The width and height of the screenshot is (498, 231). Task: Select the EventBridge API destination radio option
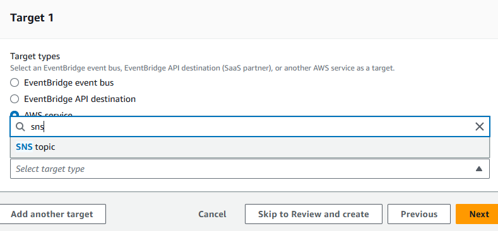pyautogui.click(x=15, y=99)
